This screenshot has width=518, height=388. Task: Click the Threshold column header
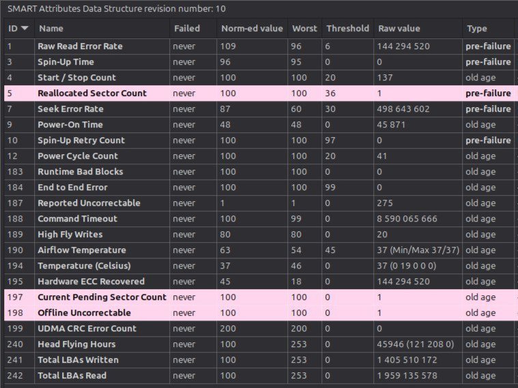click(347, 29)
